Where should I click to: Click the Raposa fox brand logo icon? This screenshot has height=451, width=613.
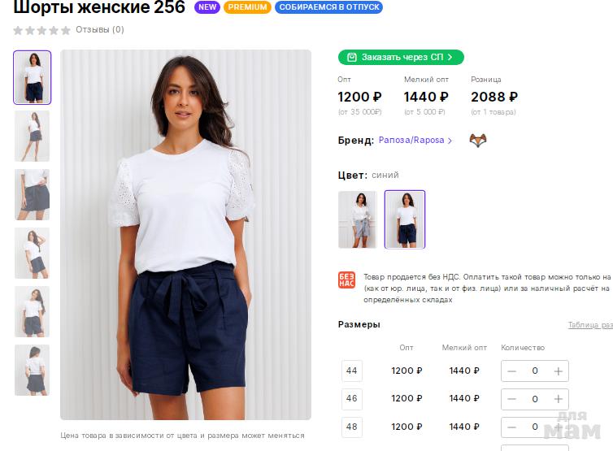[x=478, y=140]
